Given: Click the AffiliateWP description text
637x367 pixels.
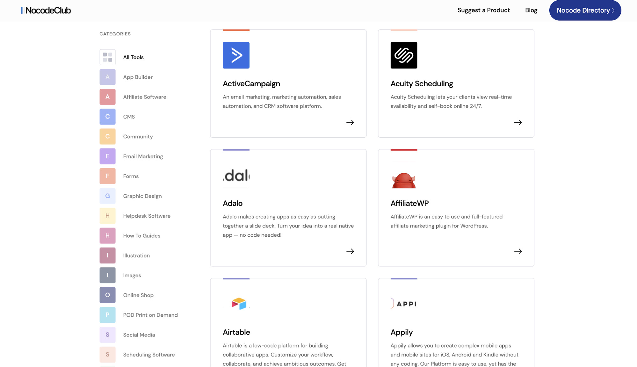Looking at the screenshot, I should pyautogui.click(x=446, y=221).
